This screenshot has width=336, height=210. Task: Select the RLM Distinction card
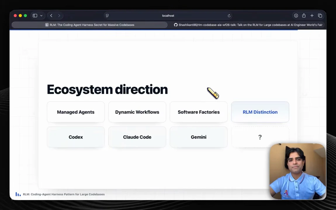(x=260, y=112)
